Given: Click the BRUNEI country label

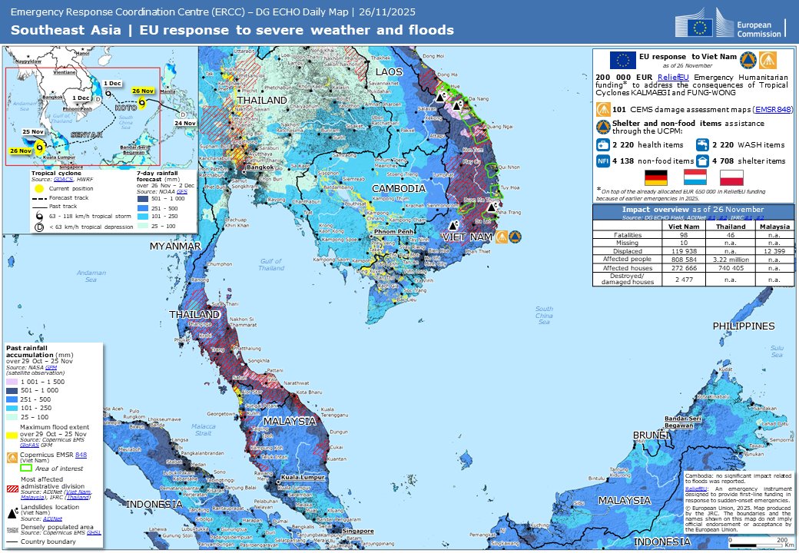Looking at the screenshot, I should pos(651,435).
